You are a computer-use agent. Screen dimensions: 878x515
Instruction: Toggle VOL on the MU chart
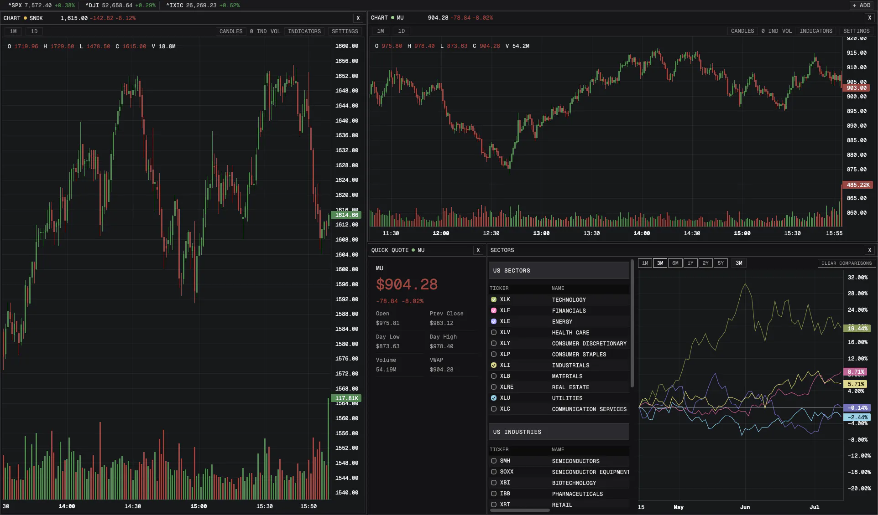(787, 31)
